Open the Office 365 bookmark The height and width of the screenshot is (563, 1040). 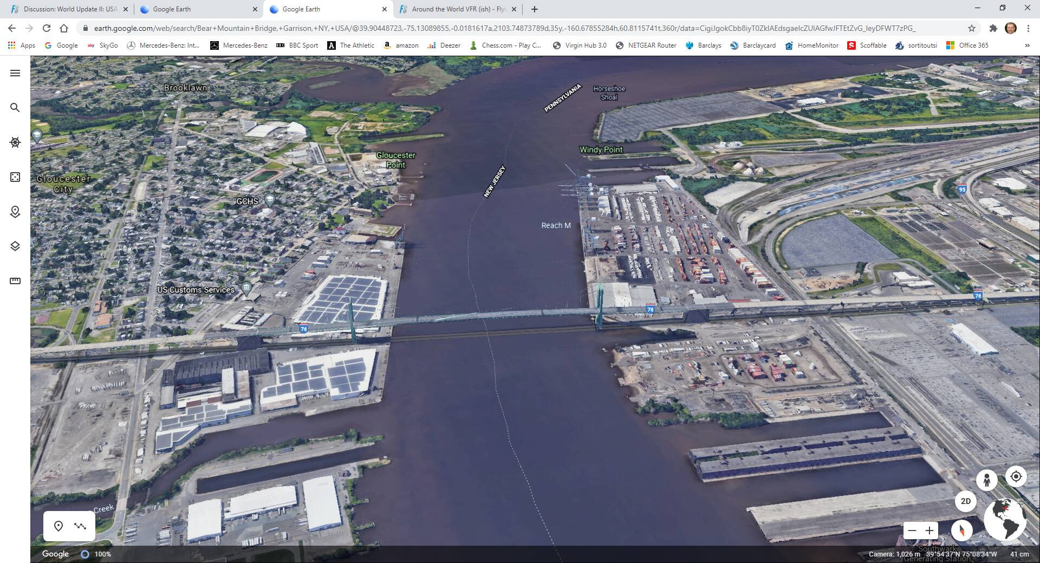coord(967,45)
